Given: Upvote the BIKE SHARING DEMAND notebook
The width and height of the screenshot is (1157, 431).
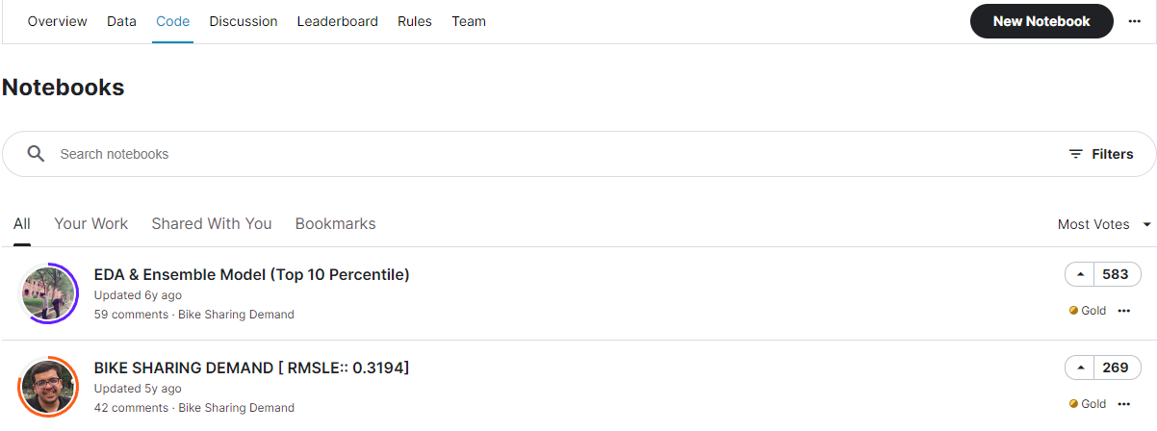Looking at the screenshot, I should pos(1080,368).
